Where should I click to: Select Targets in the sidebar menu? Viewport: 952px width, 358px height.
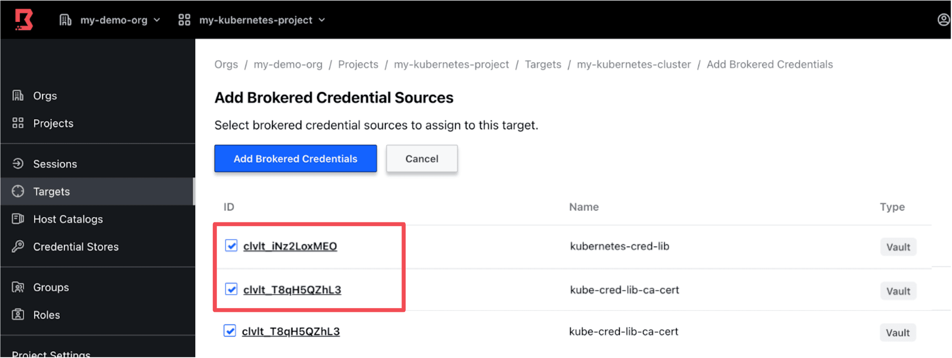pyautogui.click(x=51, y=191)
